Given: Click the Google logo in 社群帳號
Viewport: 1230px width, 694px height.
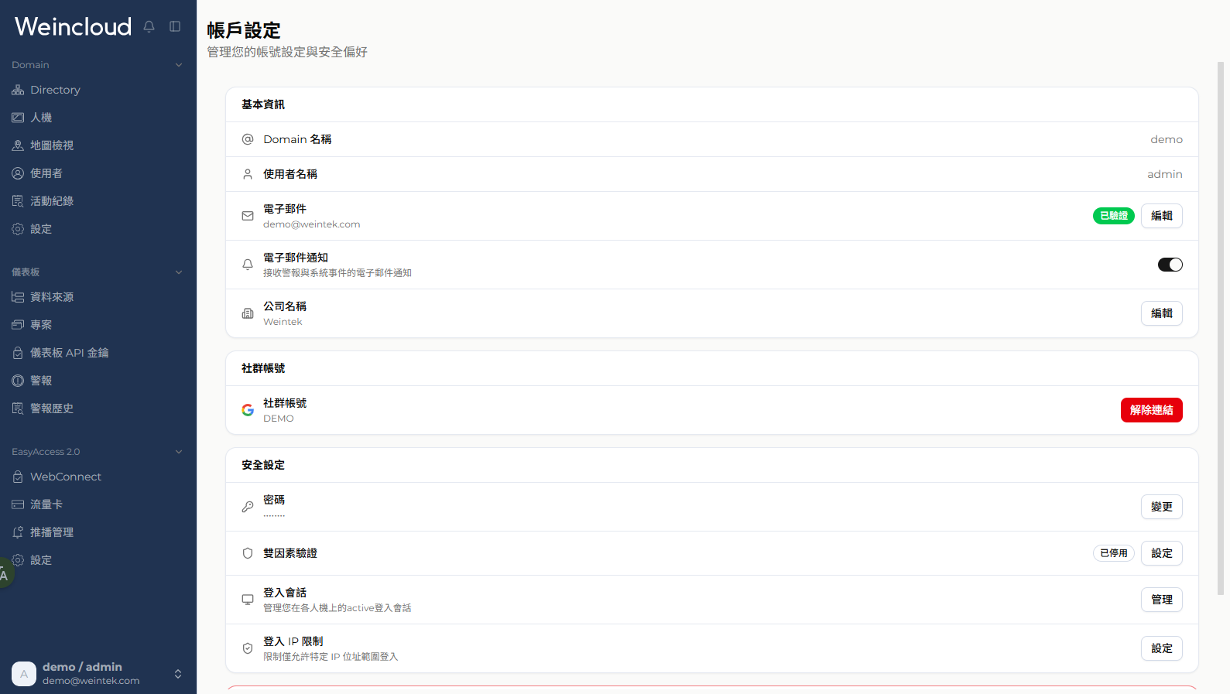Looking at the screenshot, I should (248, 410).
